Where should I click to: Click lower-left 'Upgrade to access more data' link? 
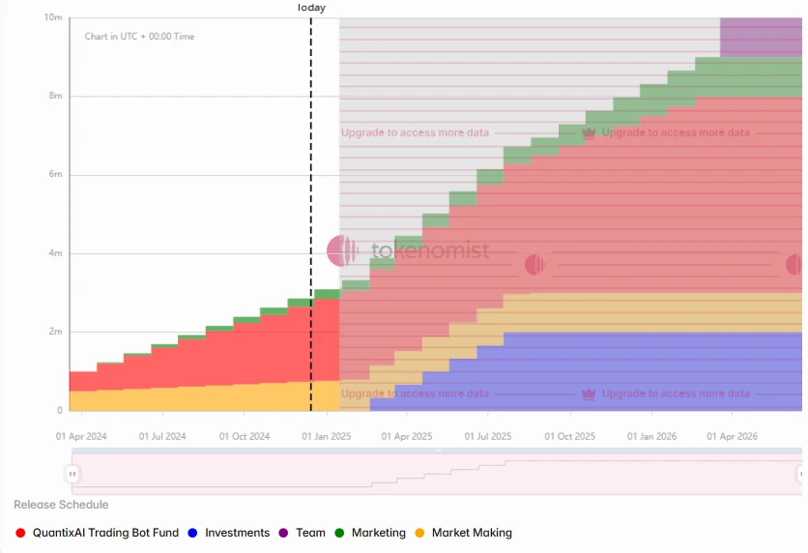(415, 393)
